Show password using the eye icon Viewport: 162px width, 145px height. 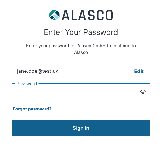click(143, 91)
